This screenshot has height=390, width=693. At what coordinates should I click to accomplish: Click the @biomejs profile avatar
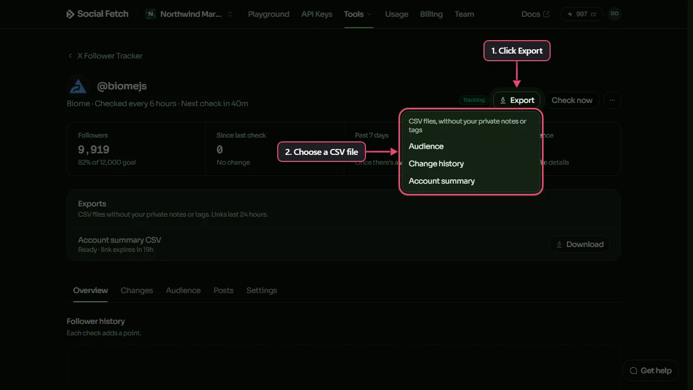click(x=79, y=86)
